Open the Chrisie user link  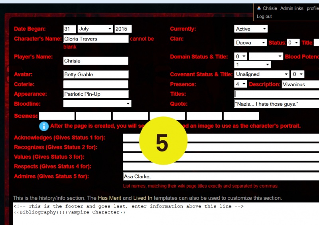coord(270,8)
